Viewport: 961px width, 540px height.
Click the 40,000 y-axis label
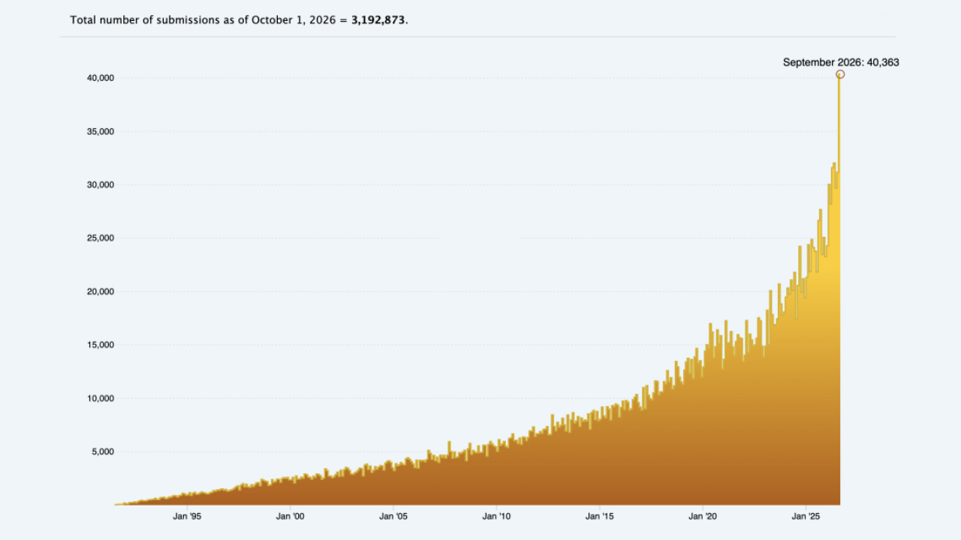point(98,78)
